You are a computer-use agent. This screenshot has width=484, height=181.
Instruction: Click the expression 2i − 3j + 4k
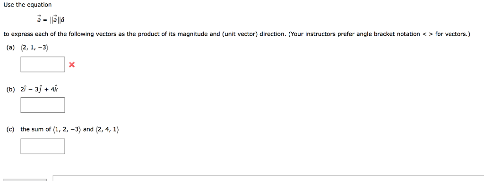point(39,89)
